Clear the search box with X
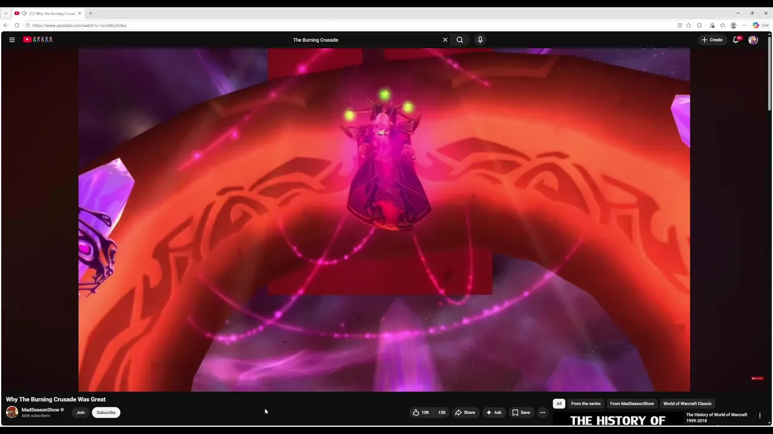 [445, 40]
